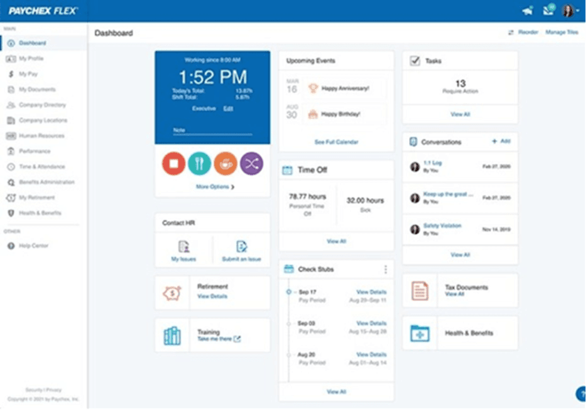Open Company Directory in sidebar
588x410 pixels.
pyautogui.click(x=43, y=105)
